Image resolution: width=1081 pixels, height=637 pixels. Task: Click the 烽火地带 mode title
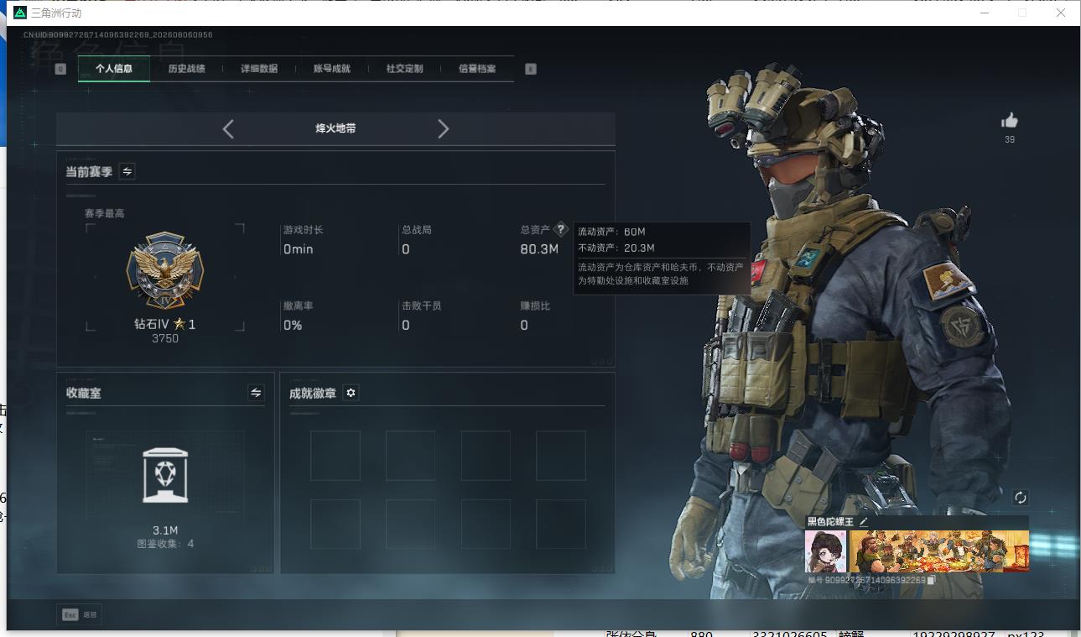tap(335, 128)
